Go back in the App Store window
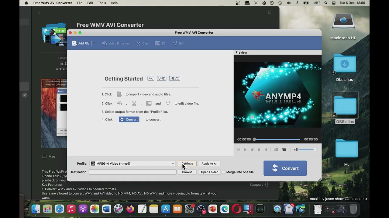This screenshot has height=218, width=389. (x=39, y=12)
